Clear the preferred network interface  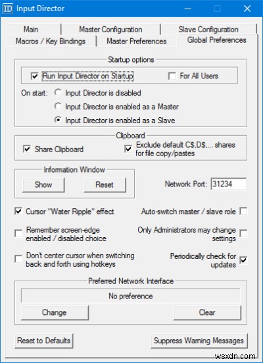pos(207,312)
